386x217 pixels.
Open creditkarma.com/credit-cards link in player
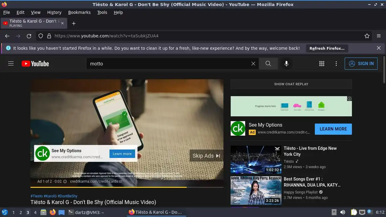(x=96, y=181)
